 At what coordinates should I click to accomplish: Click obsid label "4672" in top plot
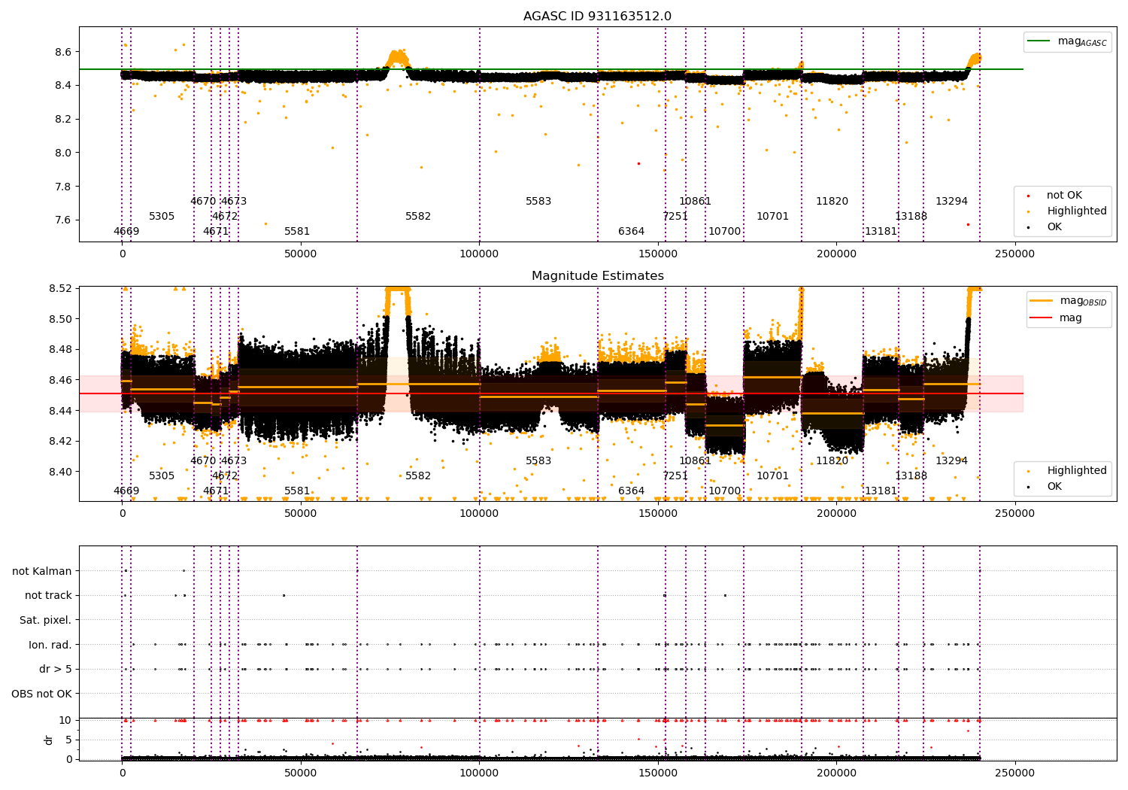pos(225,217)
